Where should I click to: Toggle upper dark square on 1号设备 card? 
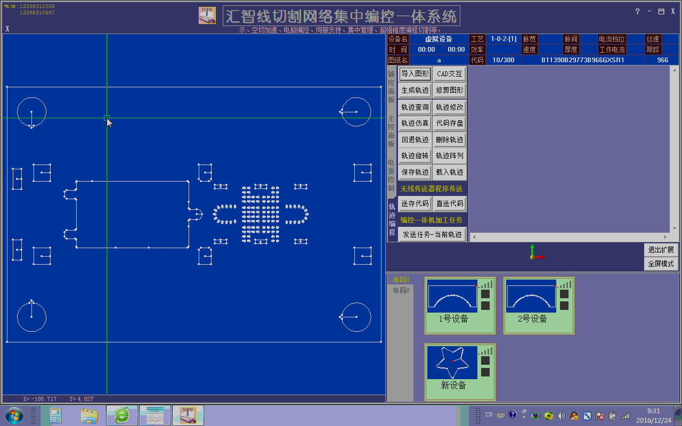pos(485,294)
